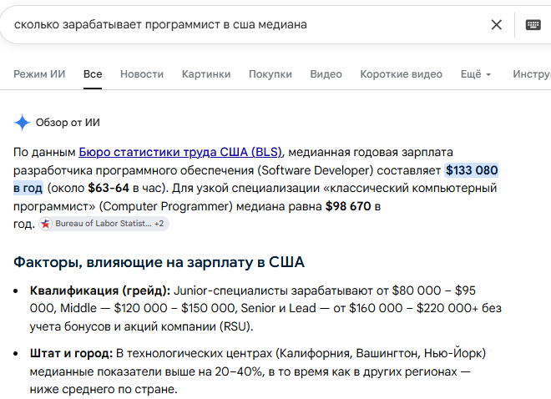
Task: Open the Инструменты option at right
Action: point(532,74)
